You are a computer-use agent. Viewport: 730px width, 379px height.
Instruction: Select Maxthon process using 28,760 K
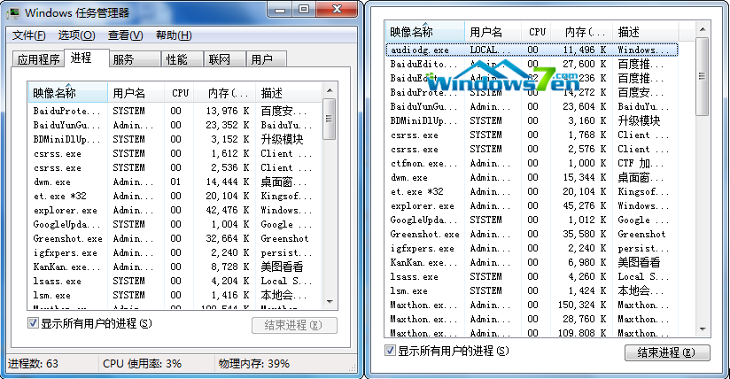(x=532, y=320)
